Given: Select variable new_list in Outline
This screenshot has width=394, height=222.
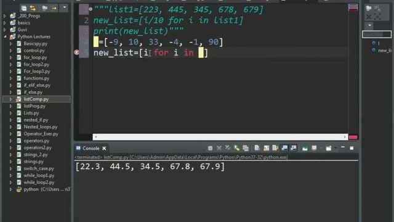Looking at the screenshot, I should pyautogui.click(x=384, y=51).
